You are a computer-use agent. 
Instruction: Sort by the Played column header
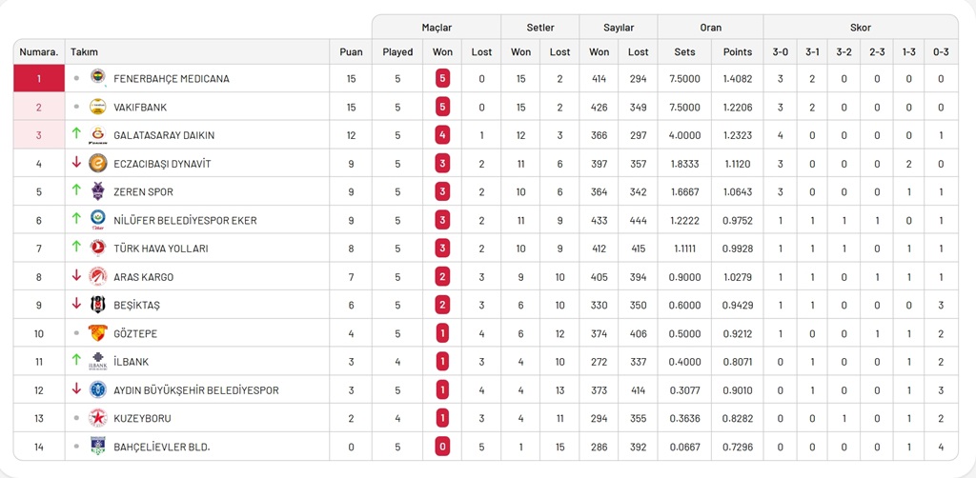coord(397,52)
